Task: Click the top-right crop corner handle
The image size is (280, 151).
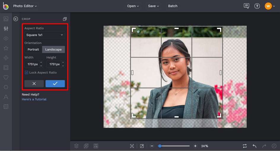Action: pyautogui.click(x=219, y=30)
